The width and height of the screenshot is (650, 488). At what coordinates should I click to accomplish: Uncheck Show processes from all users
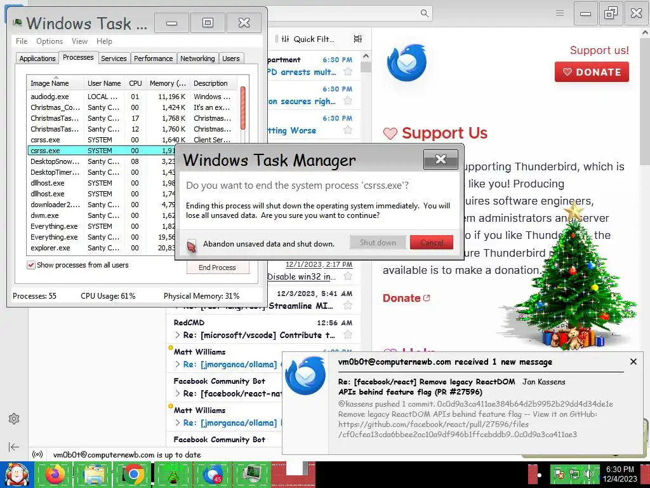[x=31, y=265]
